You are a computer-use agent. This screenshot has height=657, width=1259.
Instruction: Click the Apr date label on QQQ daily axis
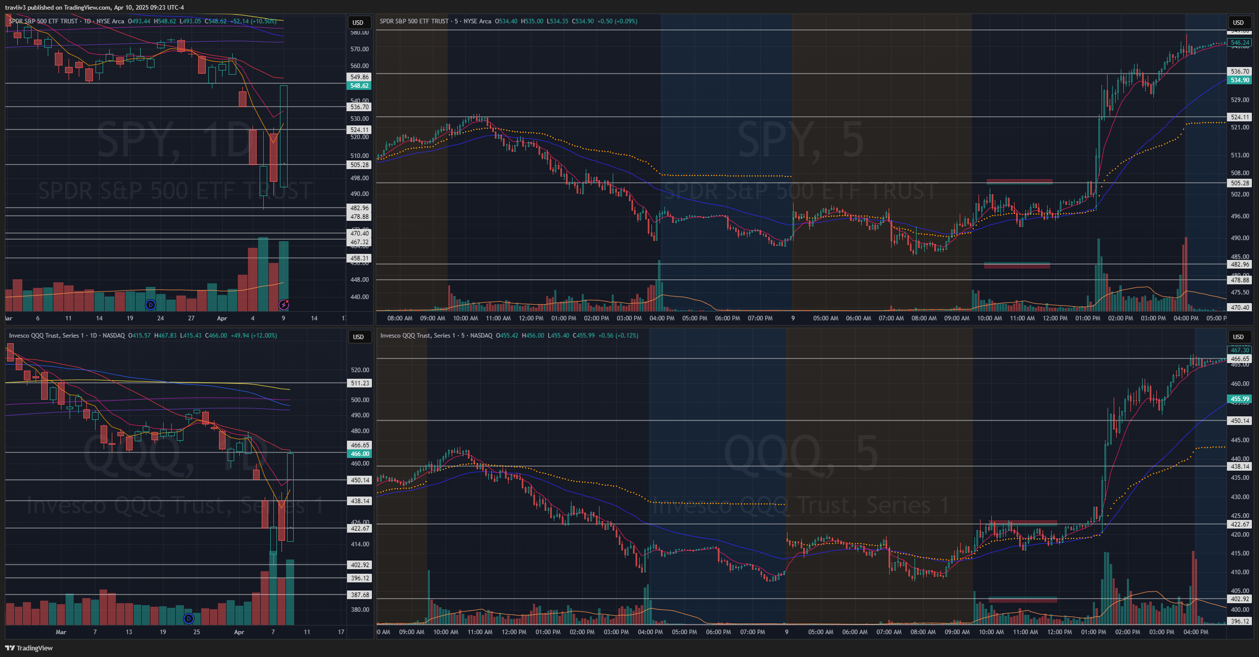tap(239, 632)
